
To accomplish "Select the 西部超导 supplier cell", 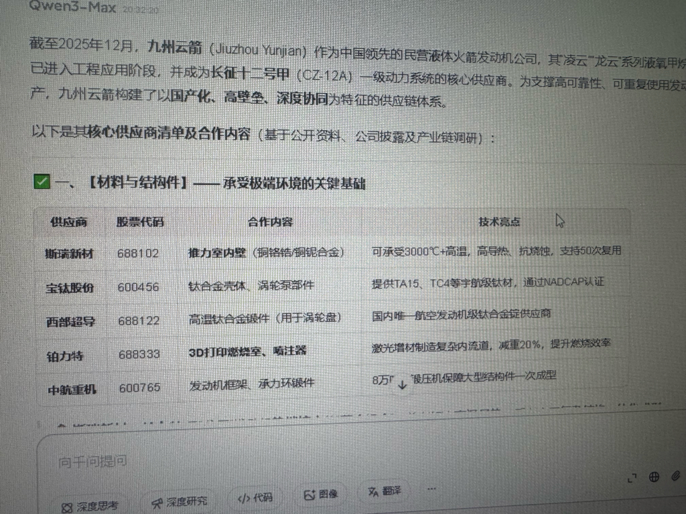I will coord(71,322).
